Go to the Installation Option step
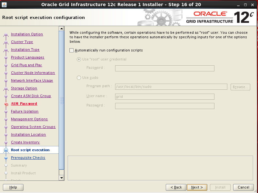The image size is (258, 193). click(x=27, y=34)
